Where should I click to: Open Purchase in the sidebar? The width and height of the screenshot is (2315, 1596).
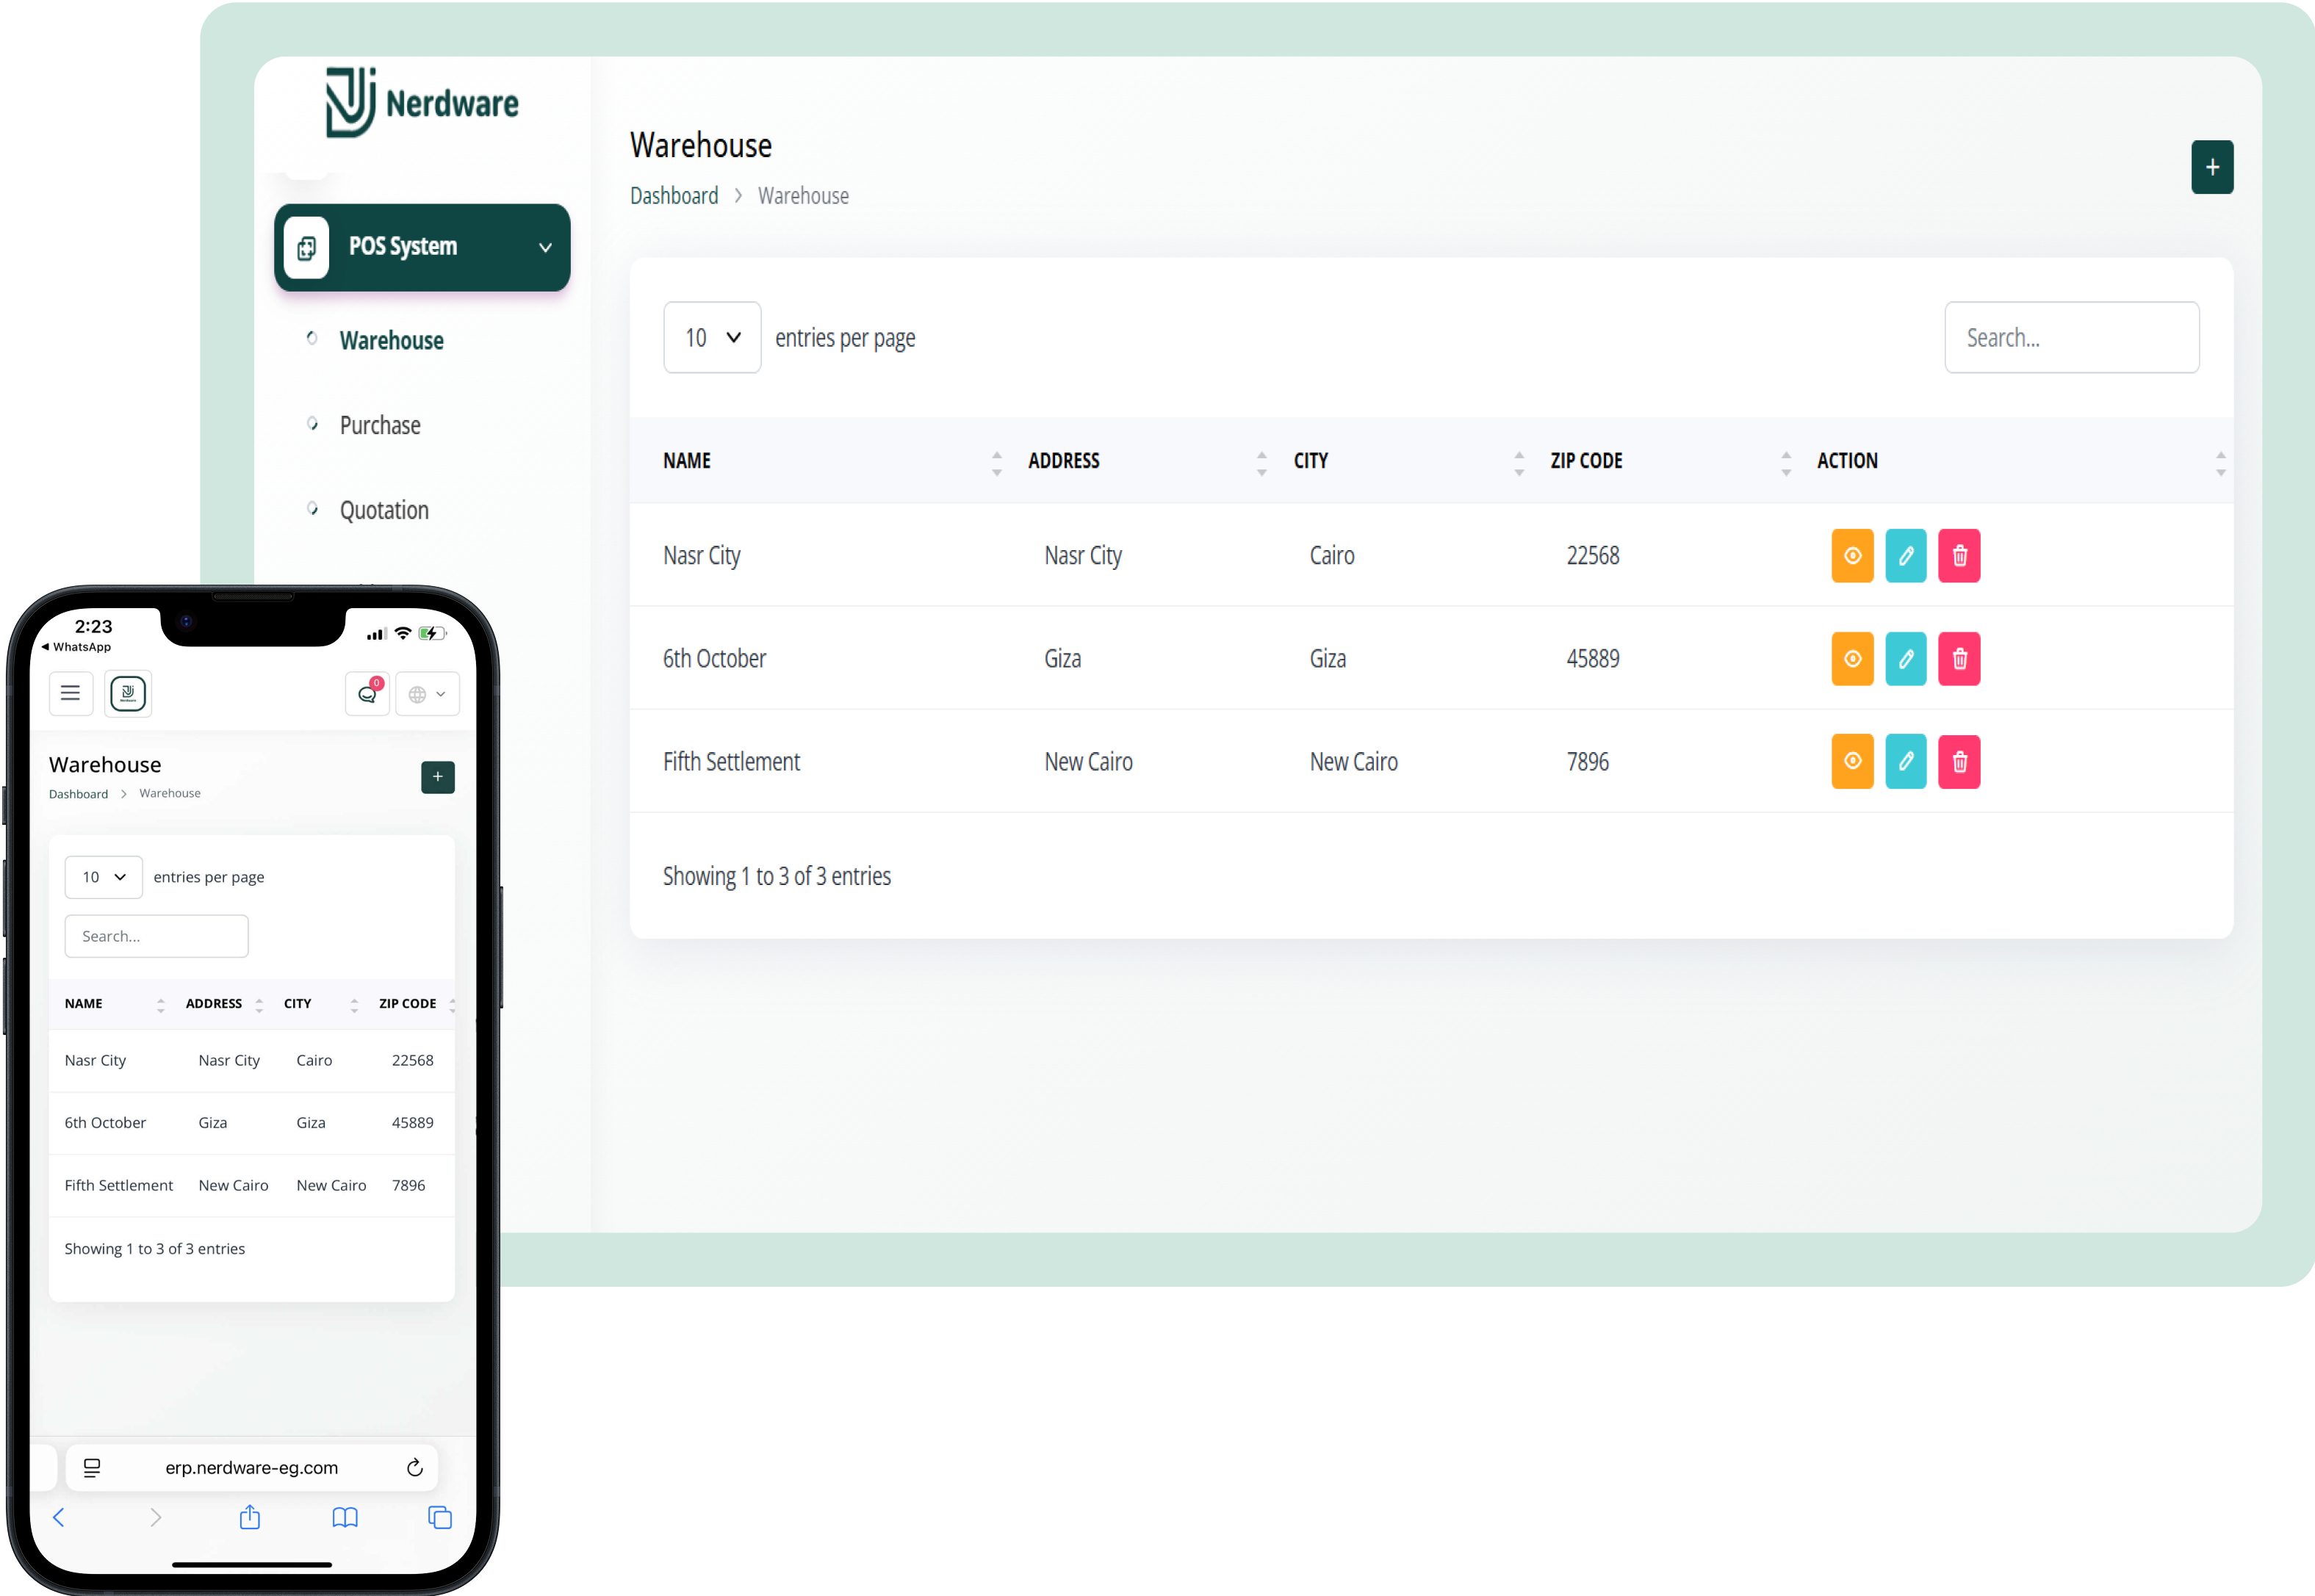pos(380,426)
